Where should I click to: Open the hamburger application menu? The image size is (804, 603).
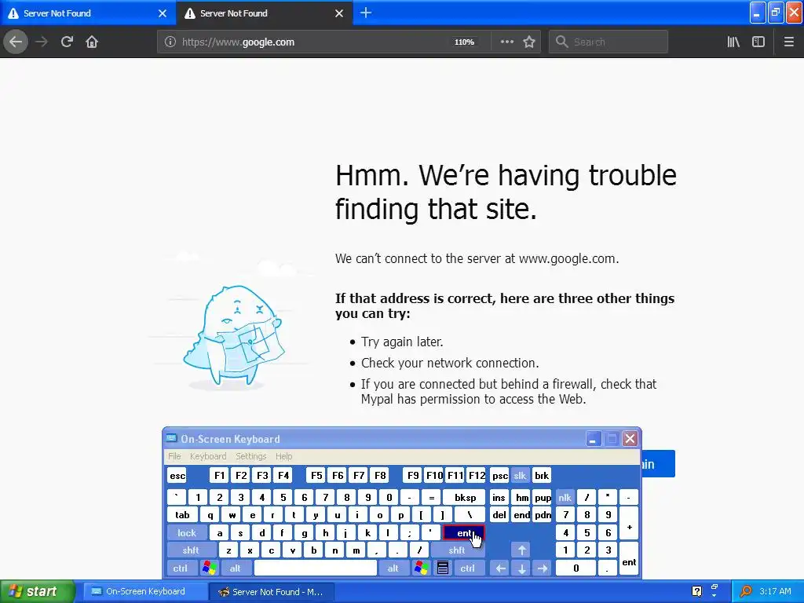click(788, 42)
